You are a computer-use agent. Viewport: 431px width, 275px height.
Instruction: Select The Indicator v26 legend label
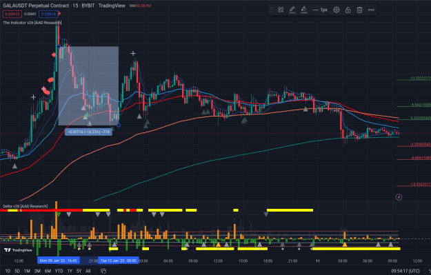tap(32, 23)
